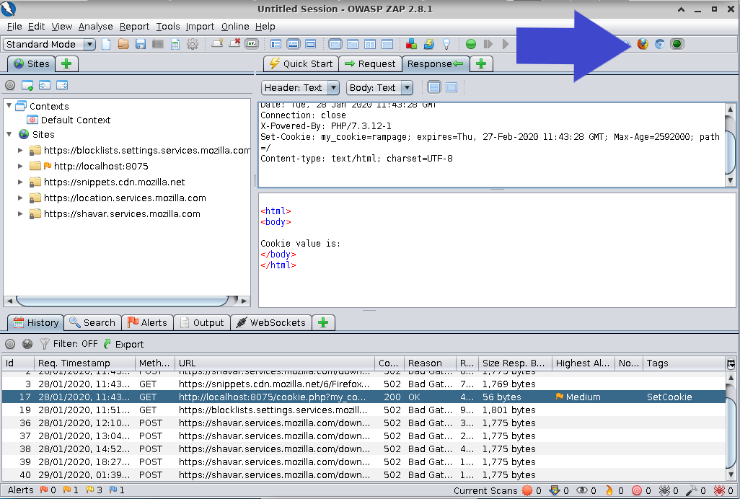Image resolution: width=740 pixels, height=499 pixels.
Task: Click the New Session toolbar icon
Action: [x=107, y=44]
